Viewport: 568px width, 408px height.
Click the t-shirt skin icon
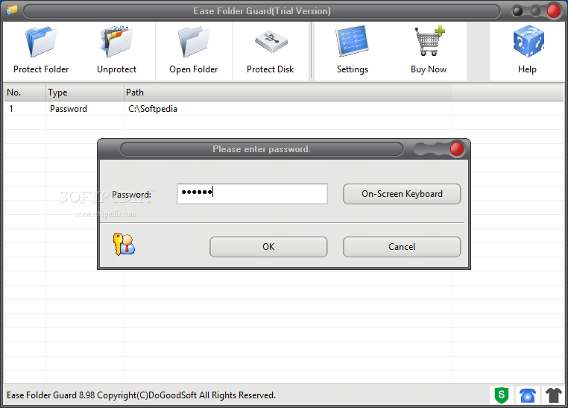click(x=553, y=395)
